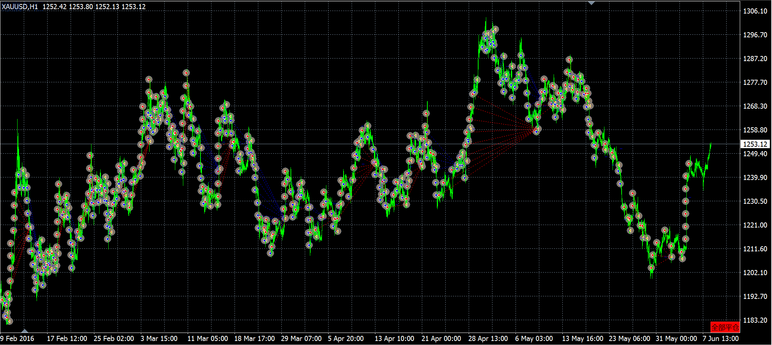Click the 5 Apr 20:00 time label
This screenshot has height=345, width=772.
(346, 338)
